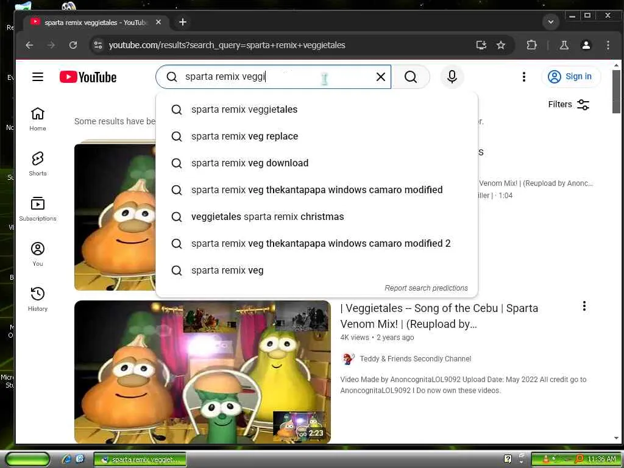Open a new browser tab
The height and width of the screenshot is (468, 624).
coord(183,23)
